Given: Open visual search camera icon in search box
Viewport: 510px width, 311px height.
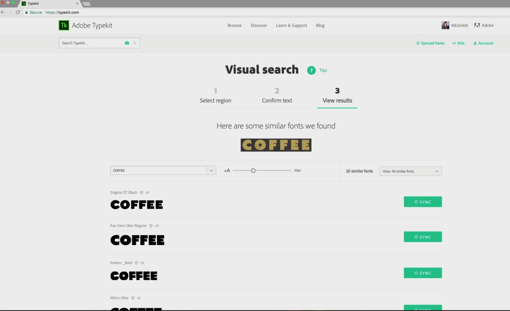Looking at the screenshot, I should coord(127,43).
